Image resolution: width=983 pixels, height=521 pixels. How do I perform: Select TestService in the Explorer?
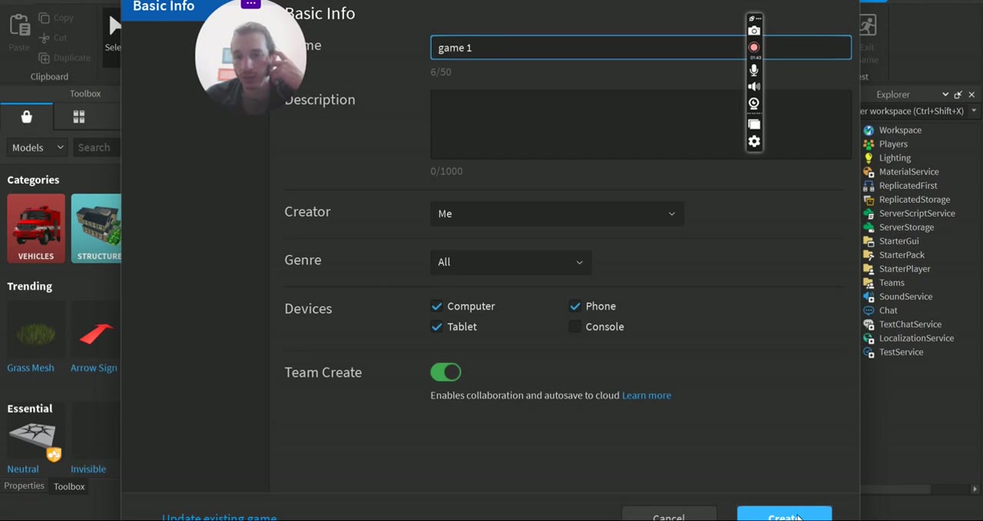pyautogui.click(x=901, y=352)
